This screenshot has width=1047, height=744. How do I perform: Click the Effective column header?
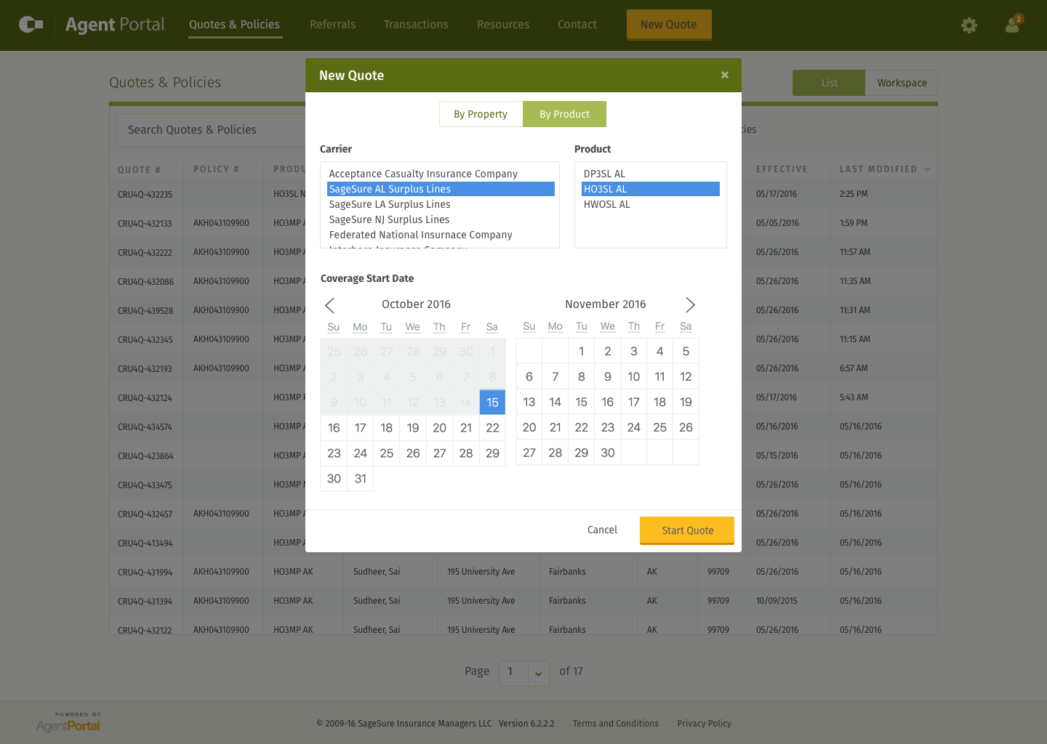click(x=782, y=169)
